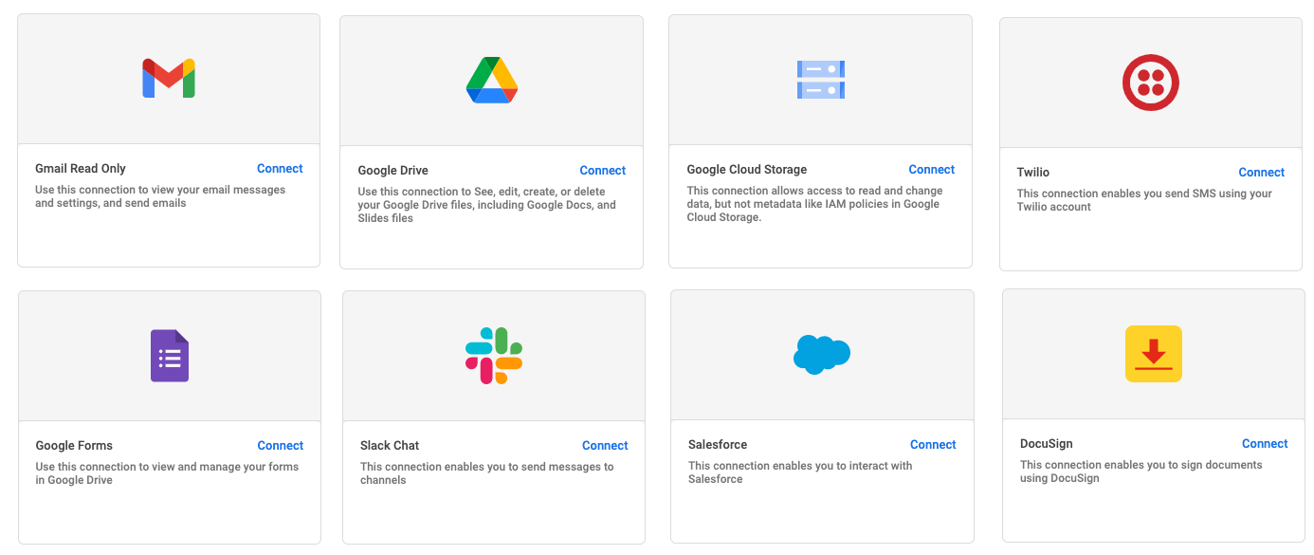Connect the DocuSign integration
This screenshot has height=555, width=1314.
[1265, 443]
